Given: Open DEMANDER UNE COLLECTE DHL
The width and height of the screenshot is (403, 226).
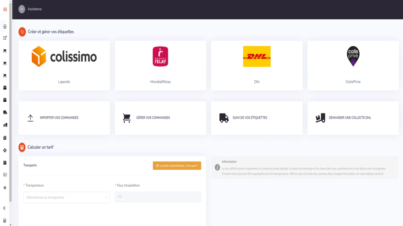Looking at the screenshot, I should tap(350, 118).
